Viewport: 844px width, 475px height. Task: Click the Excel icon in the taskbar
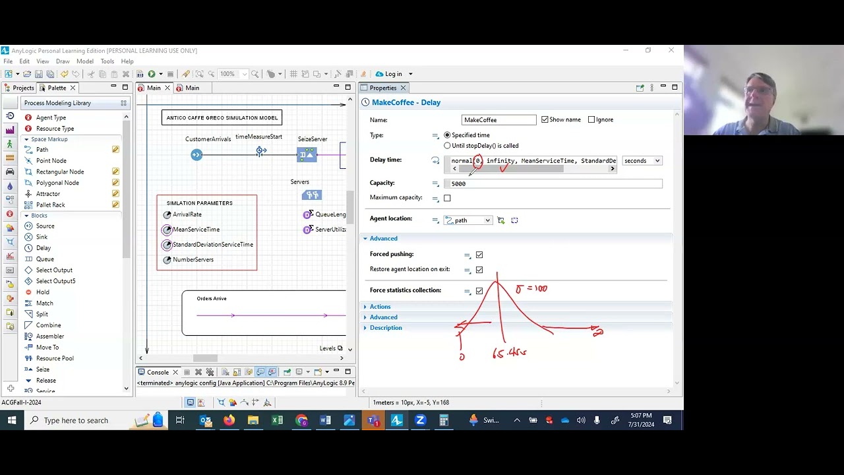277,420
